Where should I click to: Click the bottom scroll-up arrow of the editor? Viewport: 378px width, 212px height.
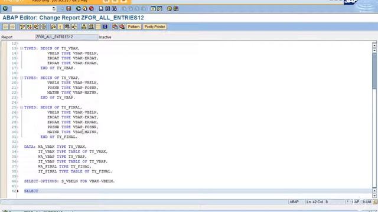374,191
